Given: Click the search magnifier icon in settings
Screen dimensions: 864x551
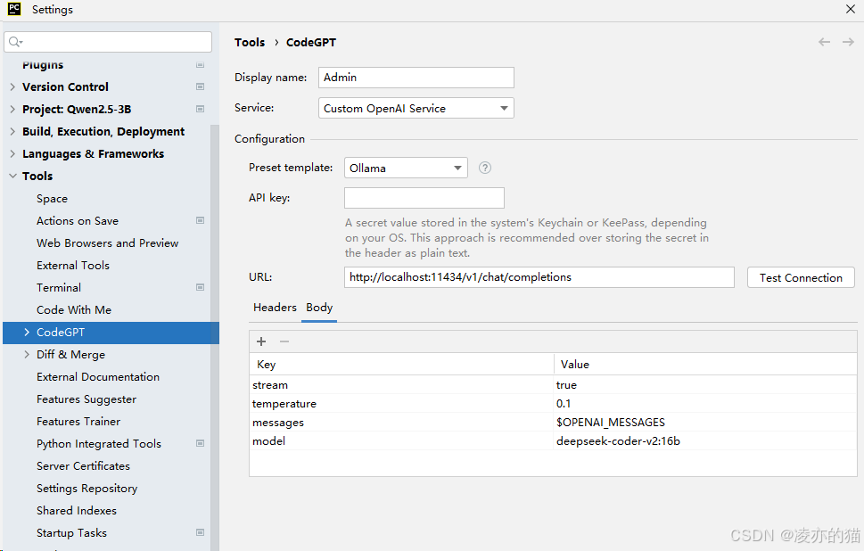Looking at the screenshot, I should 15,42.
